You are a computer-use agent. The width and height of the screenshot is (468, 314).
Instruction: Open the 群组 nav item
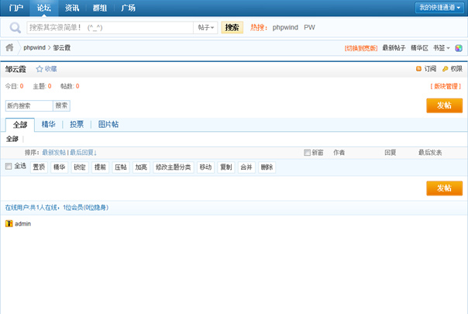tap(100, 8)
